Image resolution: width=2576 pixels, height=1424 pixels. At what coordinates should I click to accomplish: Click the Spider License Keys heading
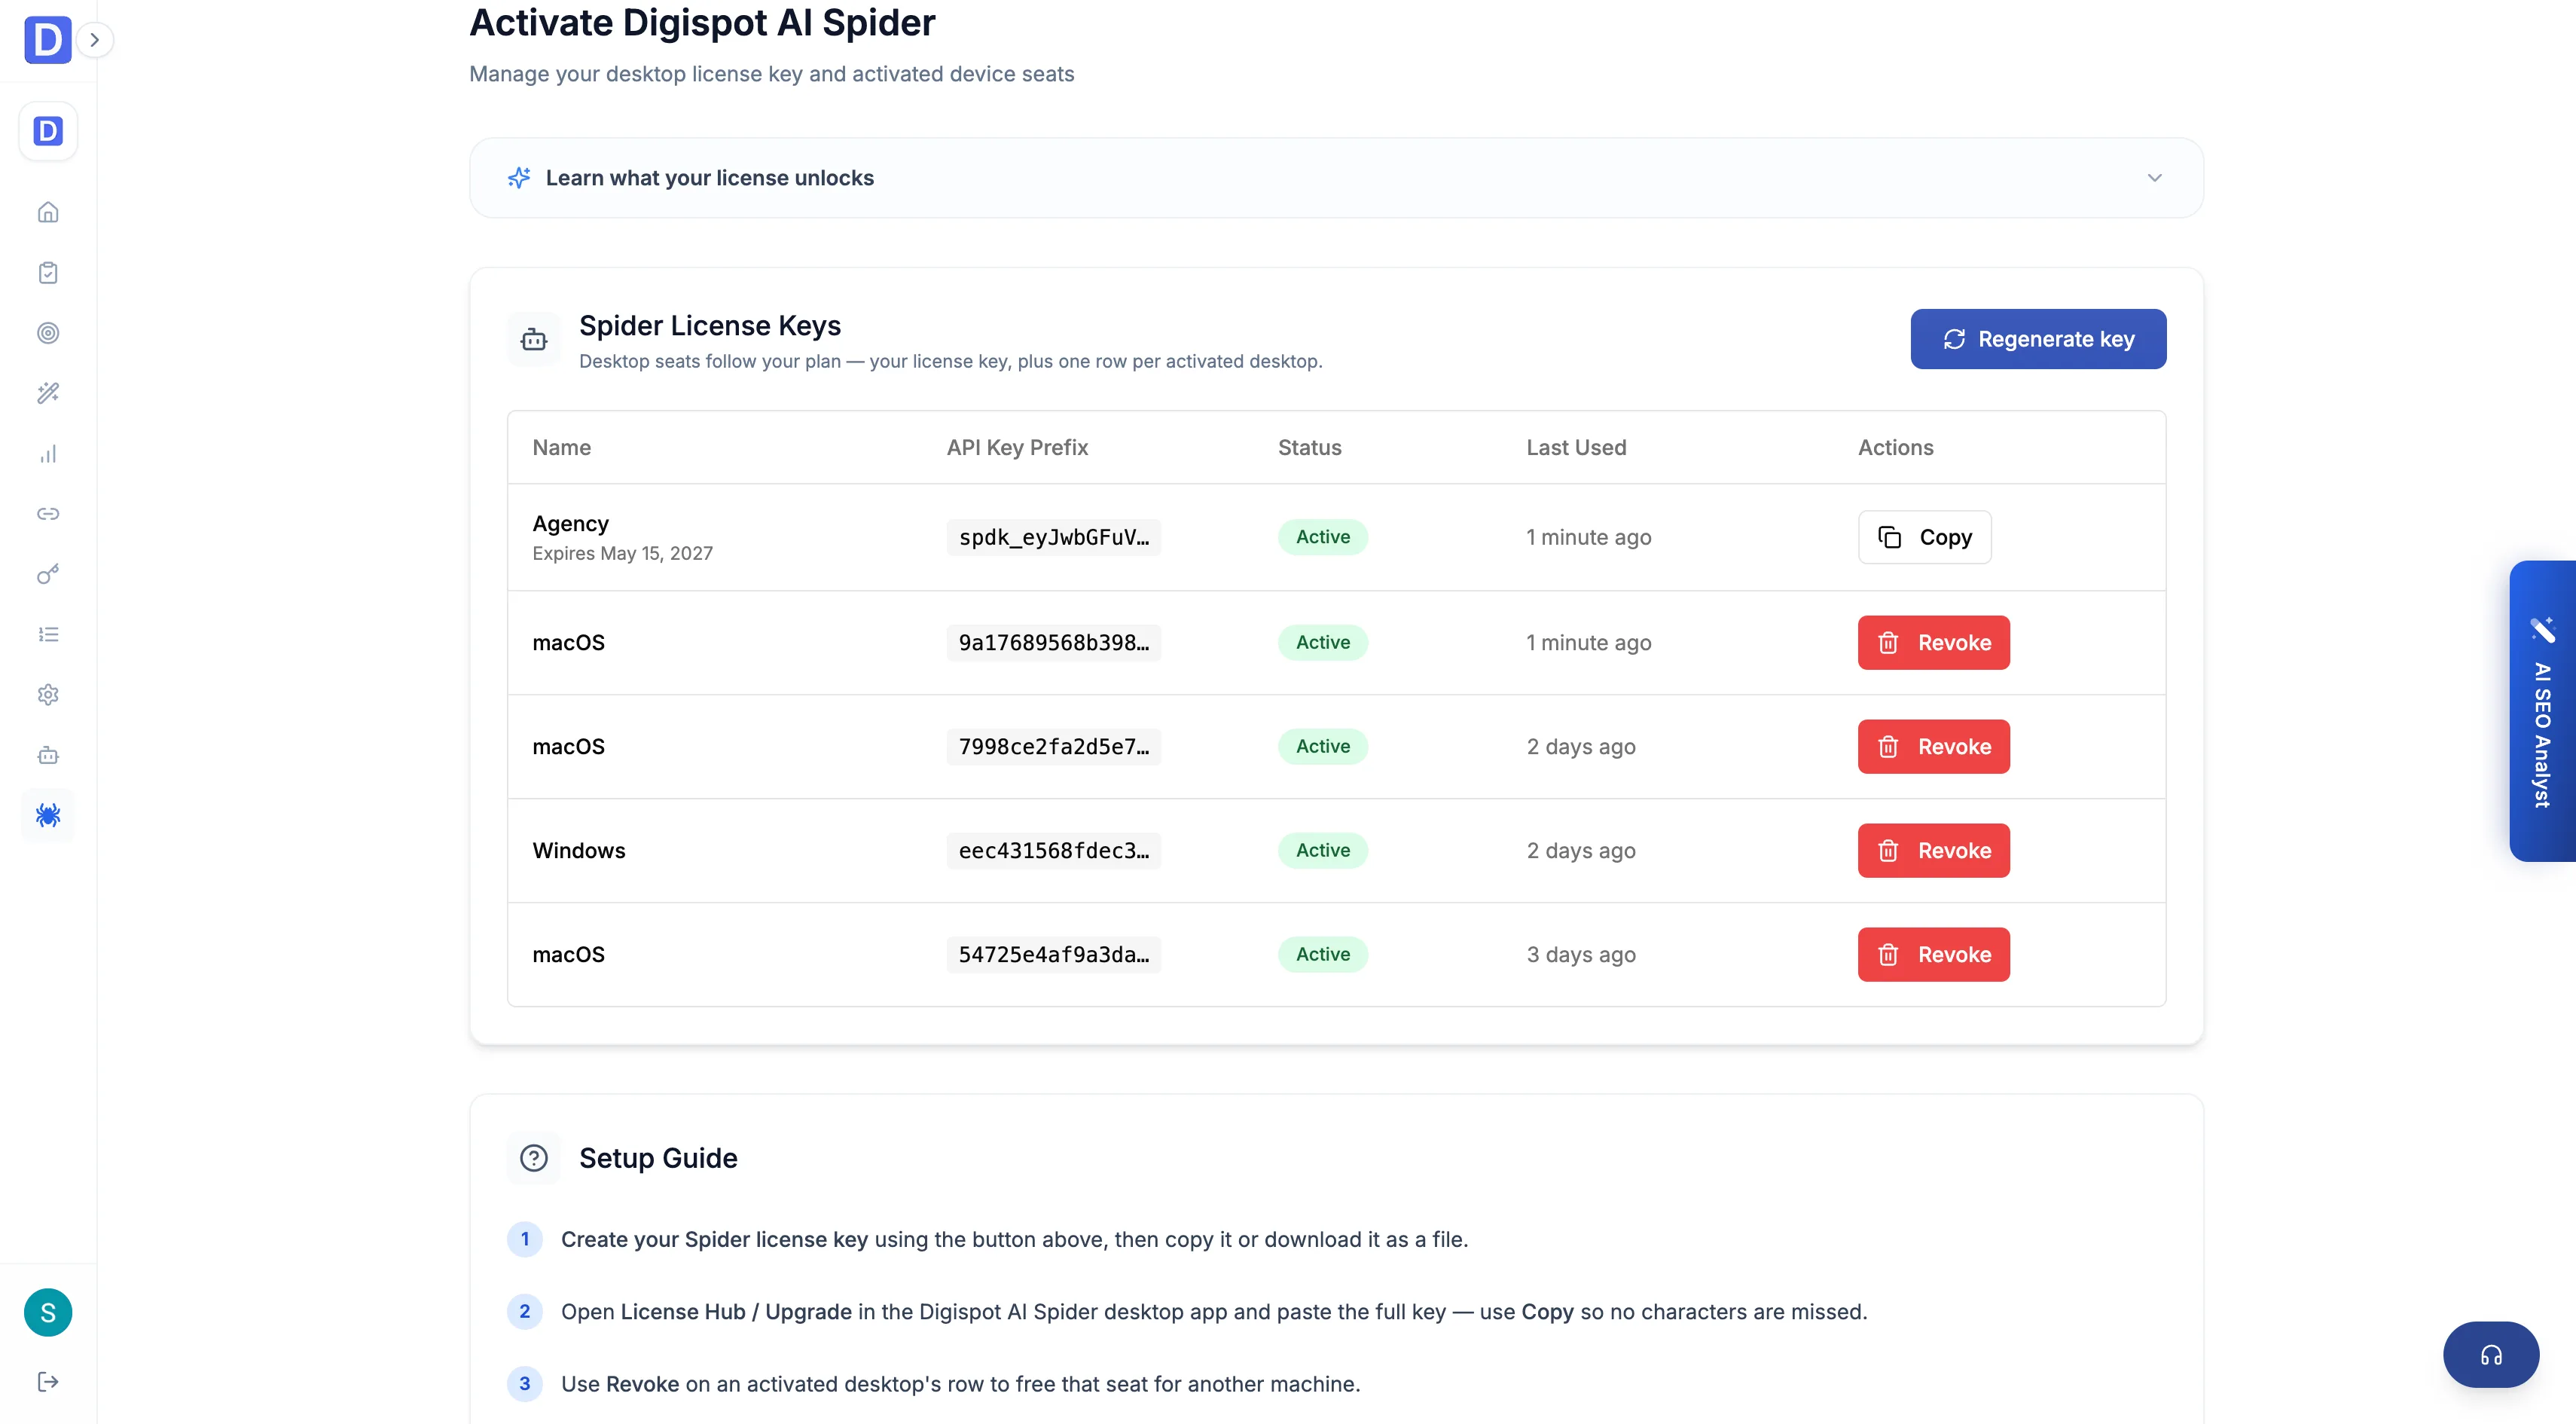coord(710,325)
